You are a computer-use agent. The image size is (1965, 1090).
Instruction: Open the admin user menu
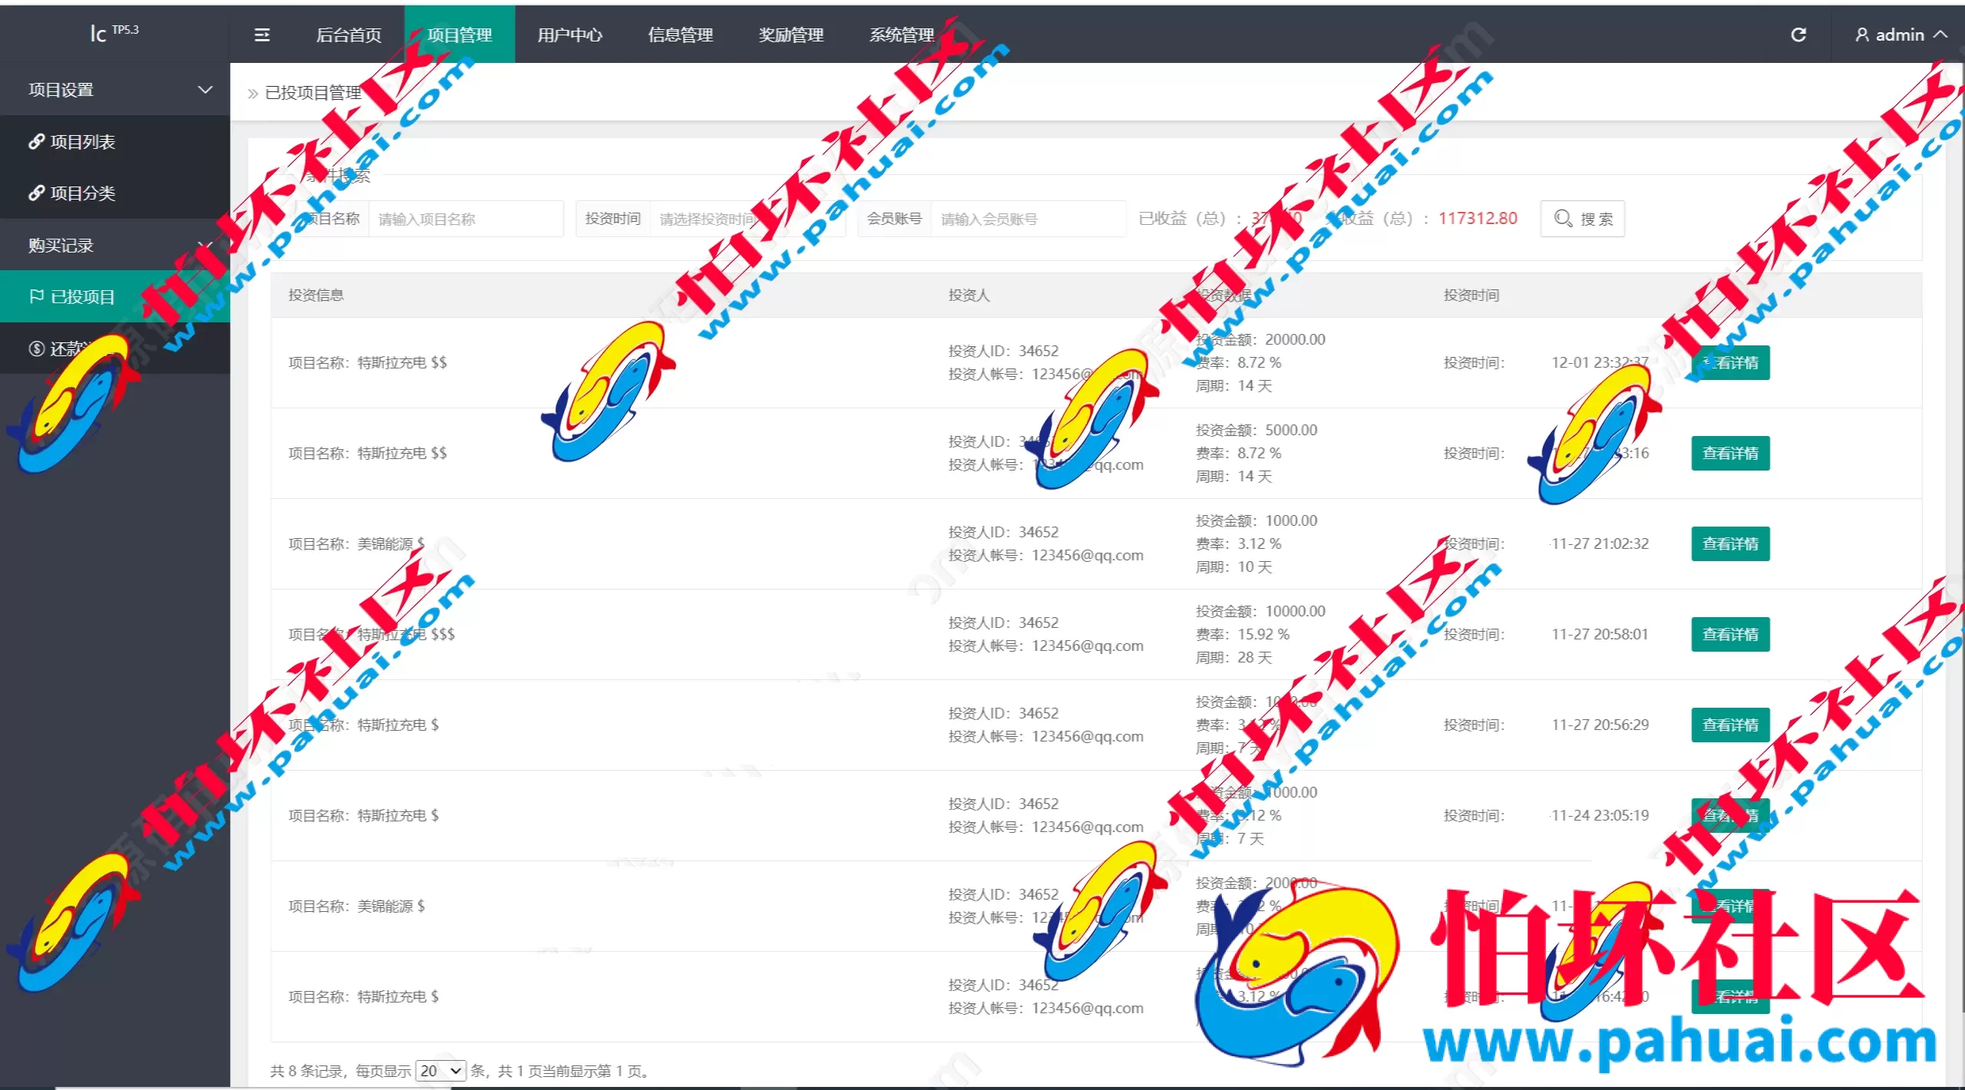[x=1901, y=35]
